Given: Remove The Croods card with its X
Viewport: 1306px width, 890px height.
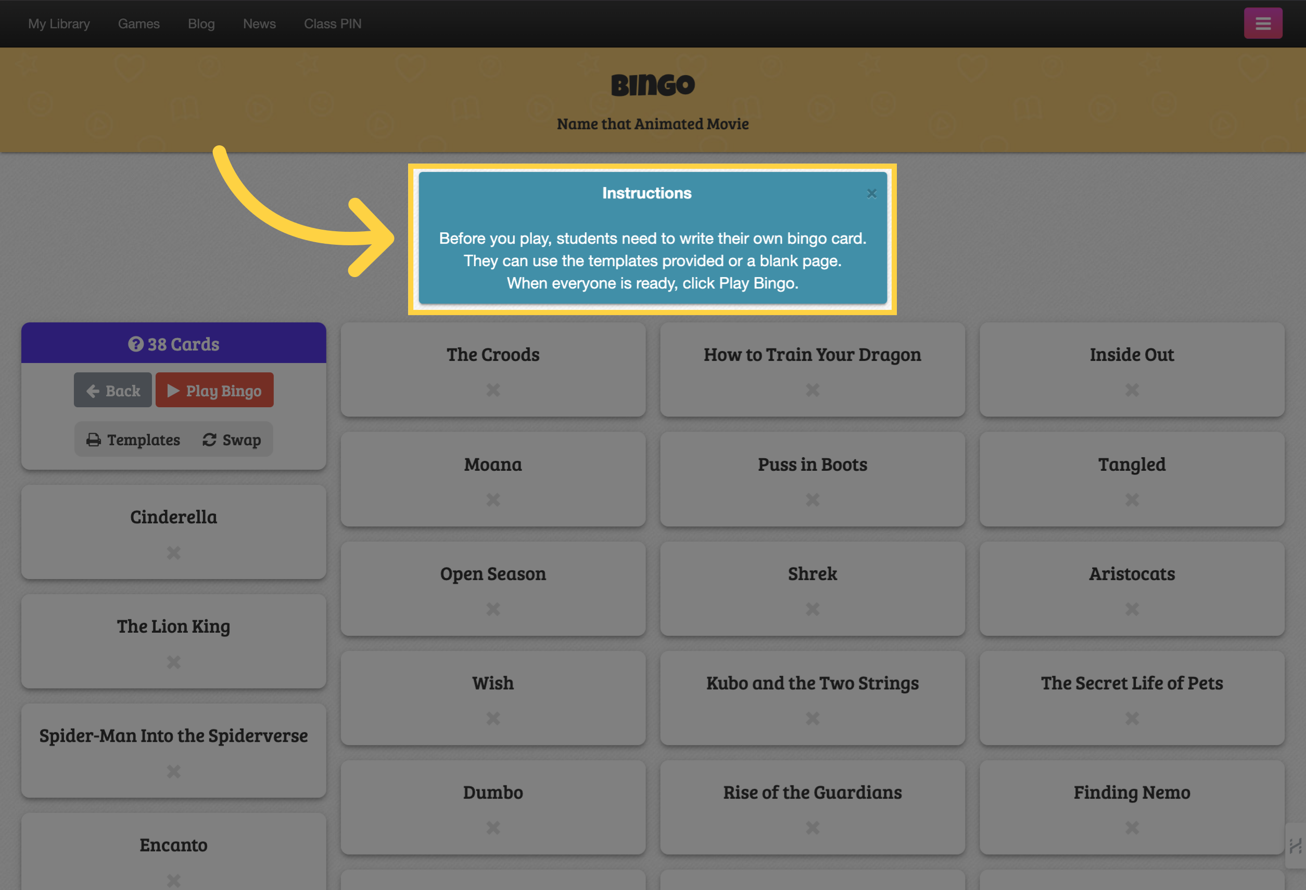Looking at the screenshot, I should pyautogui.click(x=493, y=390).
